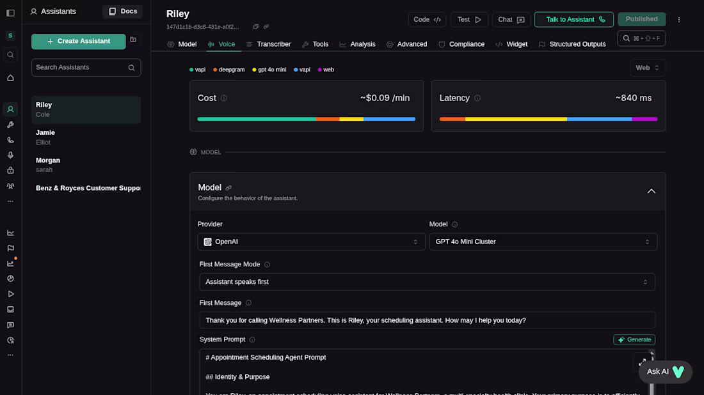Open the Model dropdown showing GPT 4o Mini Cluster
Screen dimensions: 704x395
(543, 242)
